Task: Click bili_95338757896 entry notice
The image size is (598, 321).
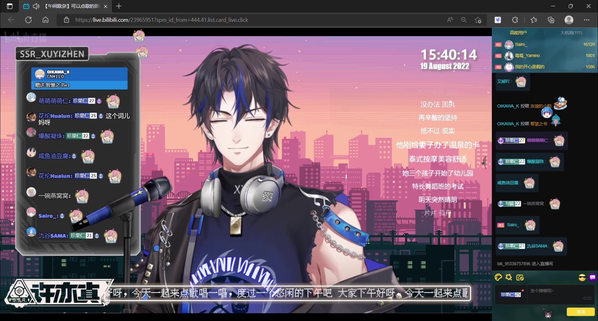Action: [x=525, y=264]
